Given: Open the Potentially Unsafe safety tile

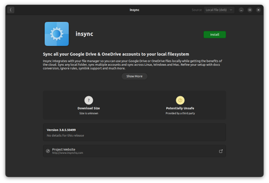Looking at the screenshot, I should (x=180, y=105).
